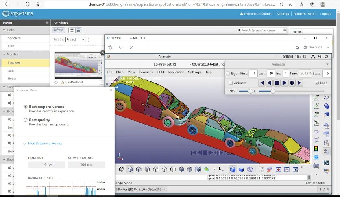Click the animation frame position slider handle
Viewport: 340px width, 197px height.
point(273,91)
